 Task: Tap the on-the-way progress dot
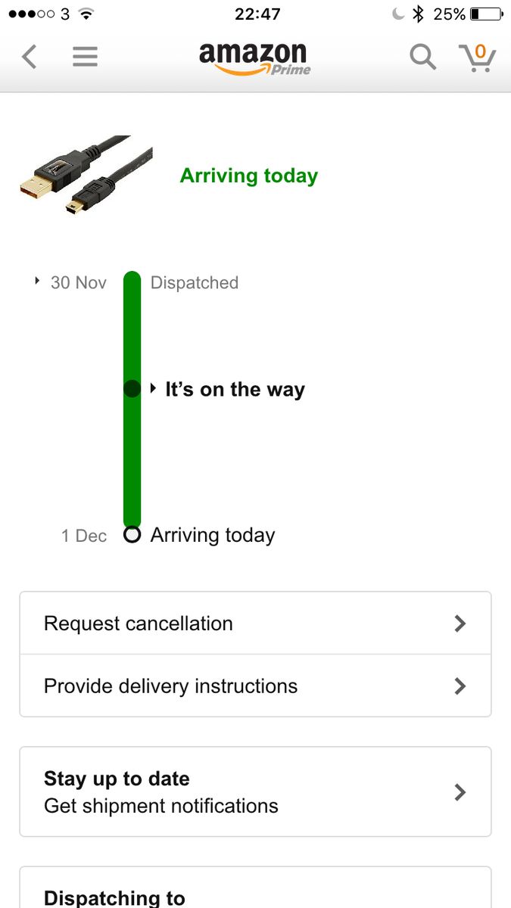point(132,389)
